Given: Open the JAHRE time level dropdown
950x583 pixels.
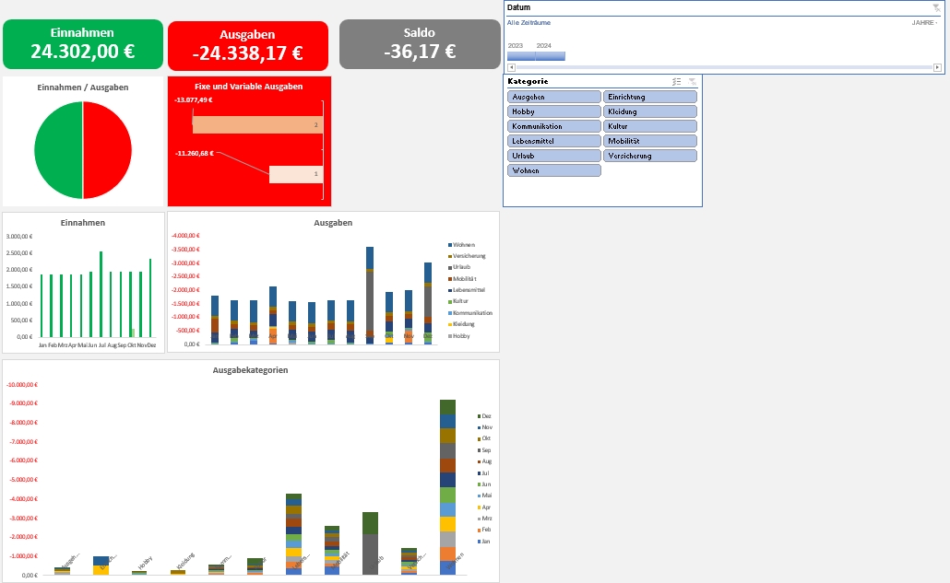Looking at the screenshot, I should 925,22.
